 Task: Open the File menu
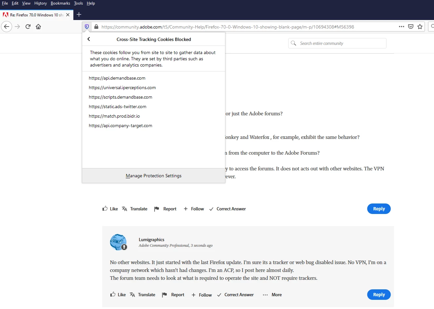(5, 3)
